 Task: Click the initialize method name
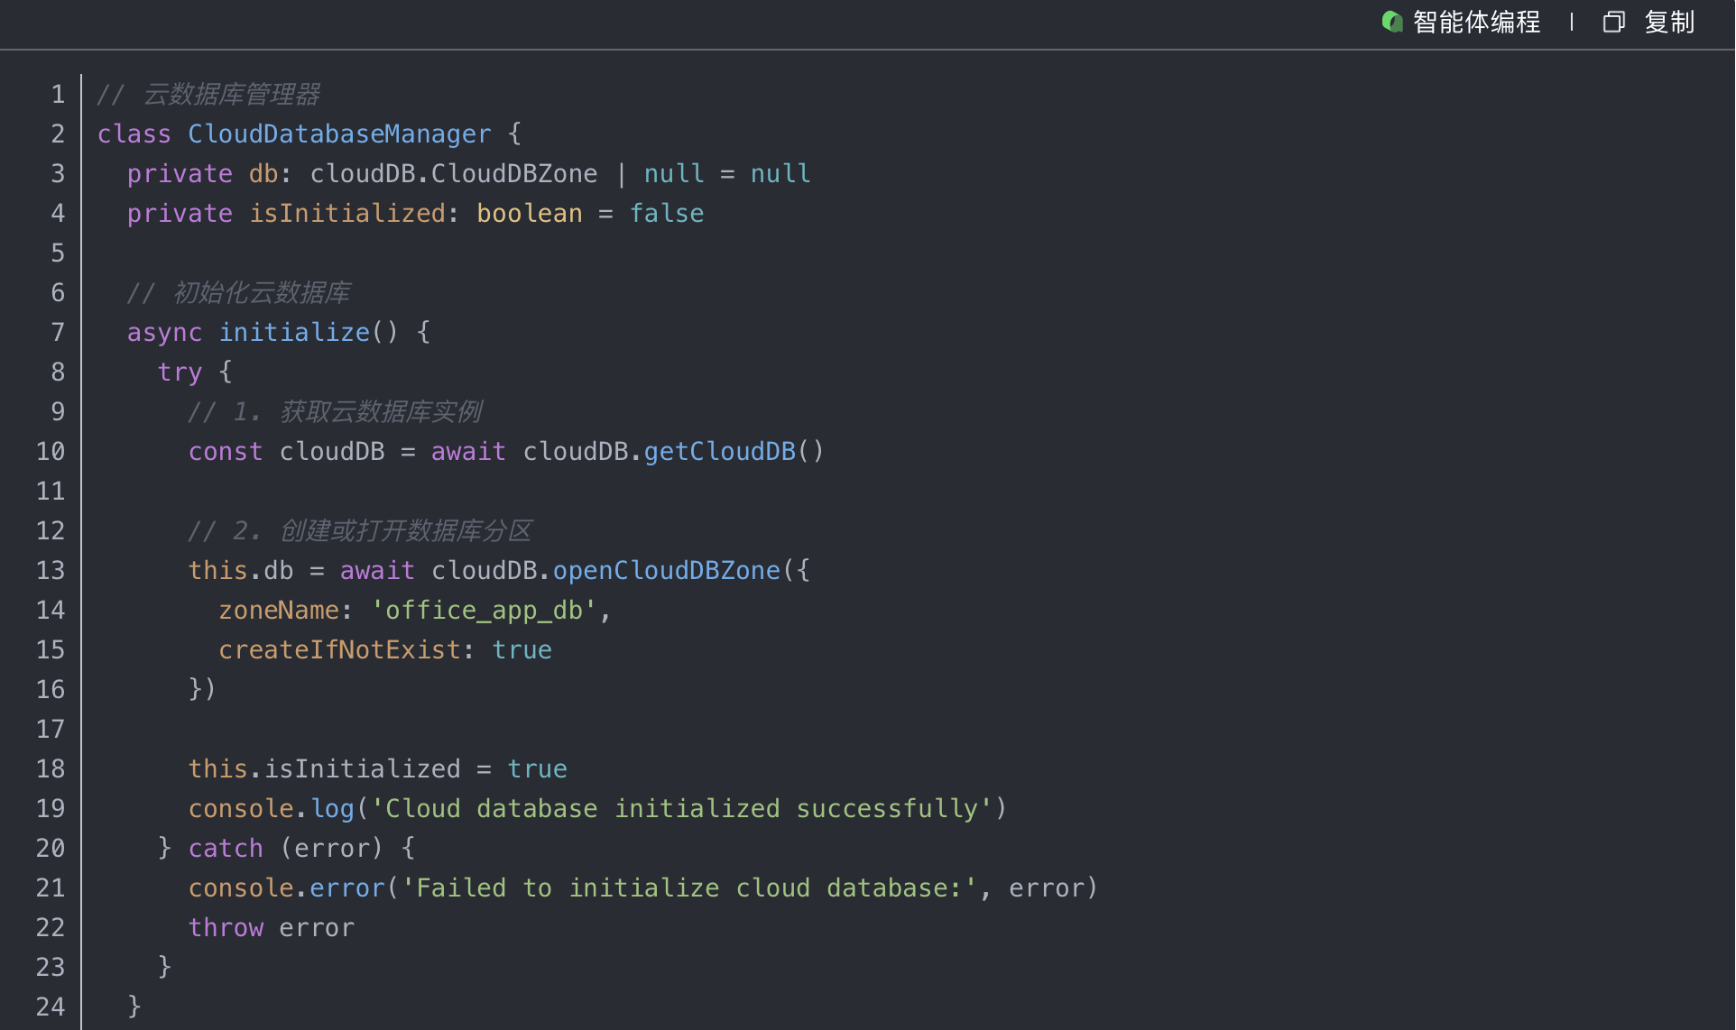(294, 333)
